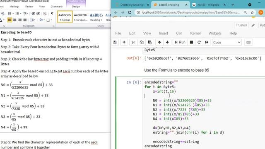Click the Trusted notebook button

241,25
